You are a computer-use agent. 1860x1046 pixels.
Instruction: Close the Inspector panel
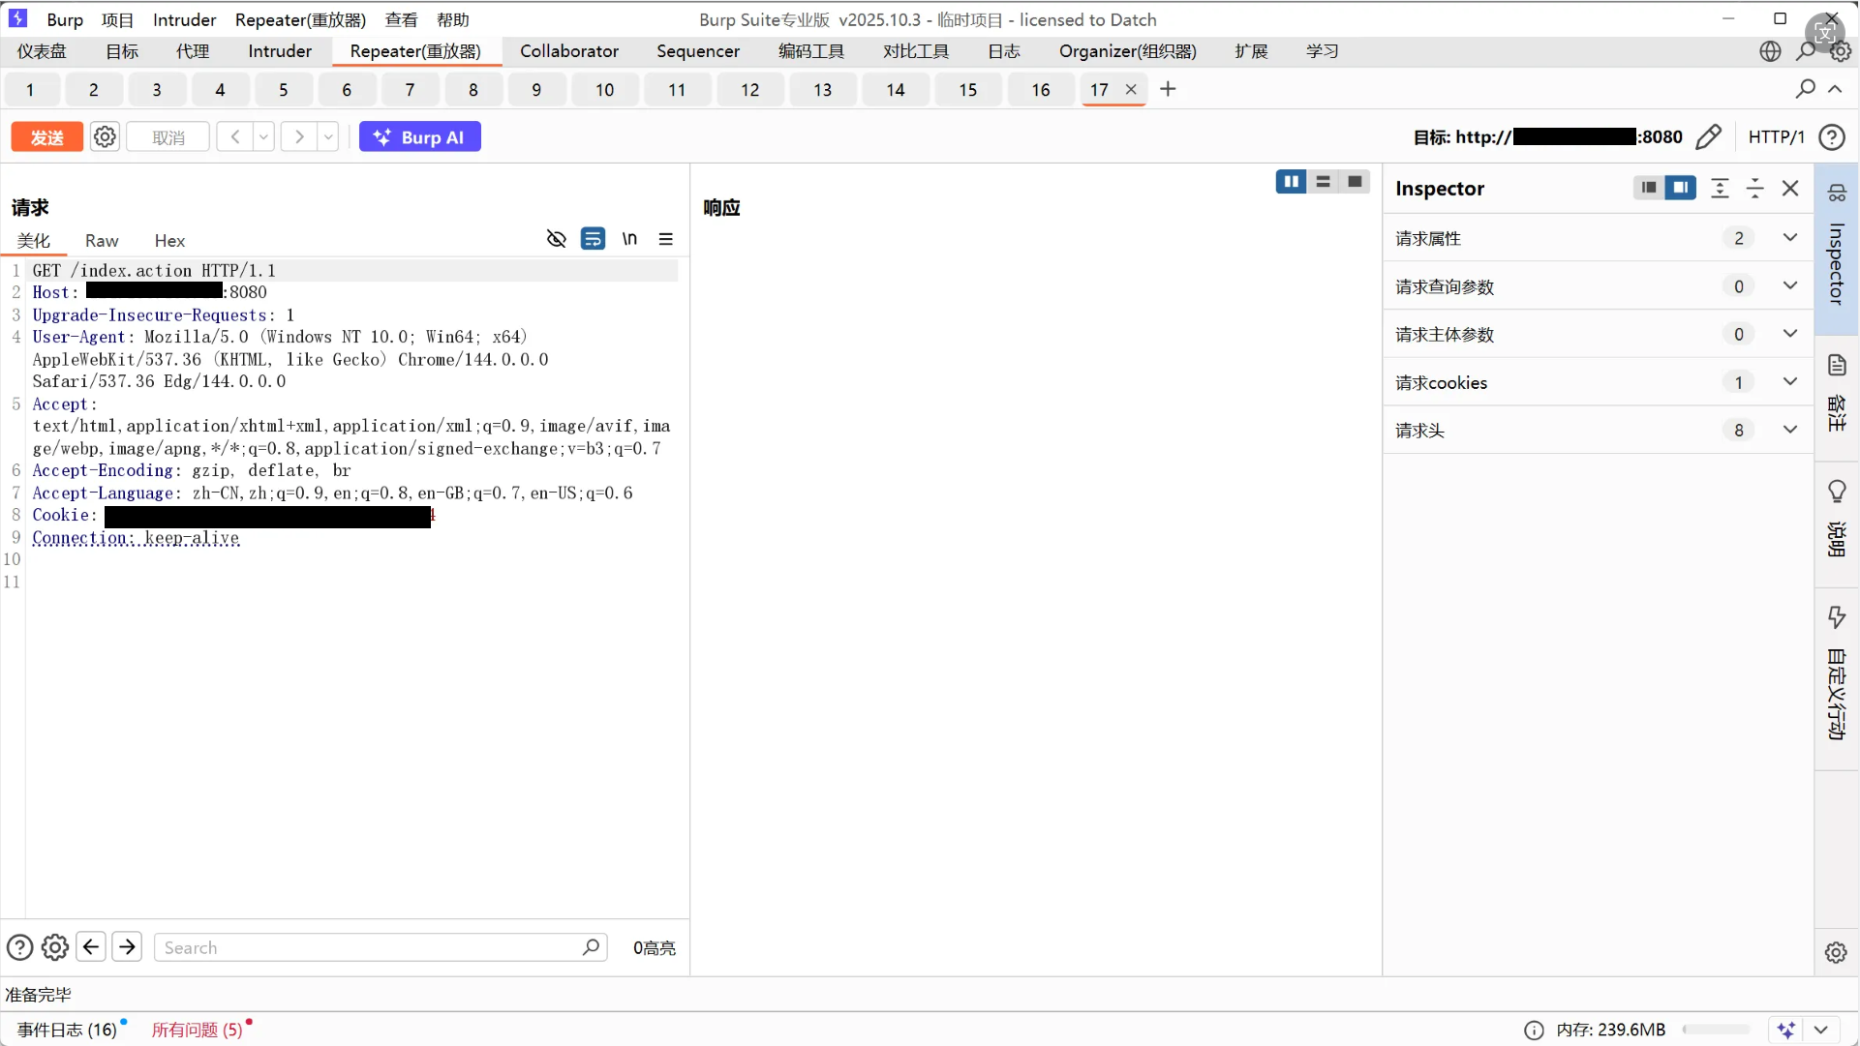tap(1790, 188)
